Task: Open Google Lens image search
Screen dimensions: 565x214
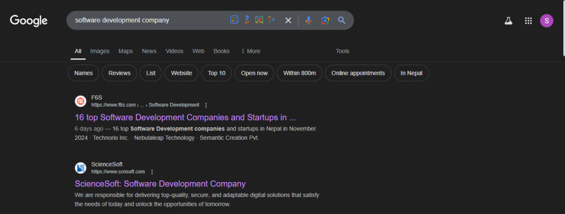Action: click(x=326, y=20)
